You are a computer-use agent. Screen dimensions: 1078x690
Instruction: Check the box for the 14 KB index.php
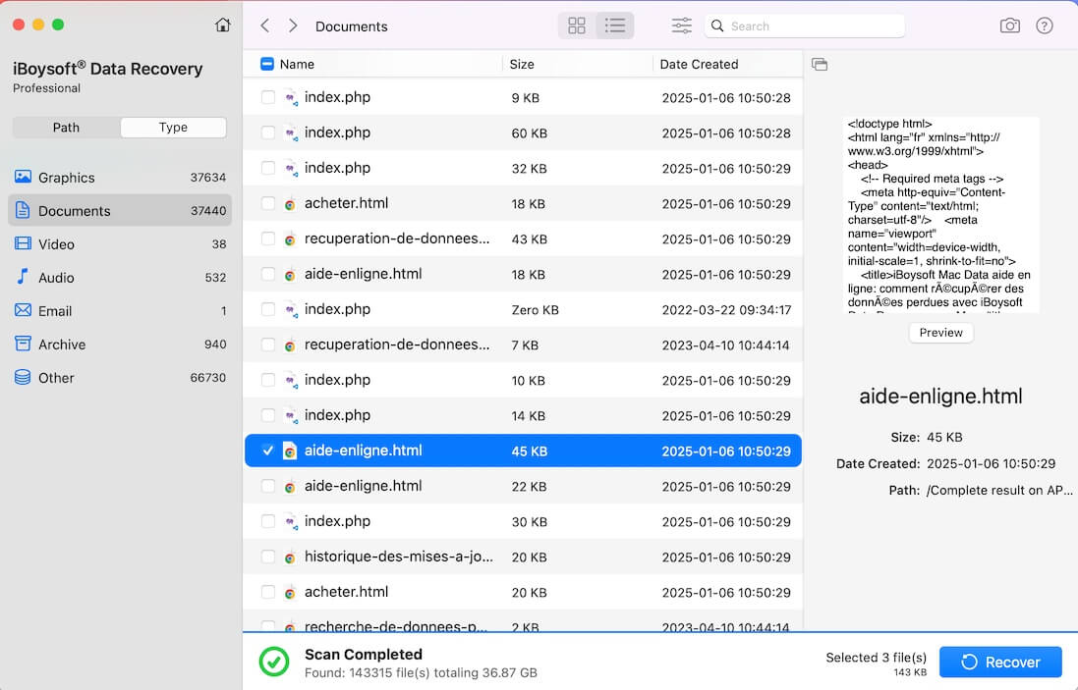(268, 415)
